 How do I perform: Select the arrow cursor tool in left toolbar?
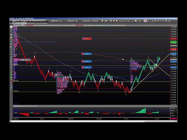11,27
